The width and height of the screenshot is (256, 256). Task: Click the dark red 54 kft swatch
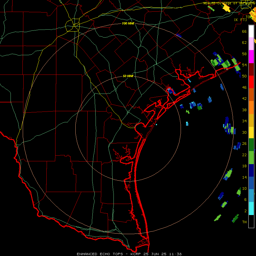tap(251, 69)
